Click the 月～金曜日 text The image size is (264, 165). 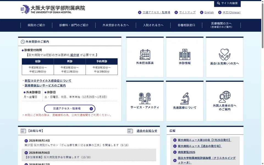[x=30, y=97]
